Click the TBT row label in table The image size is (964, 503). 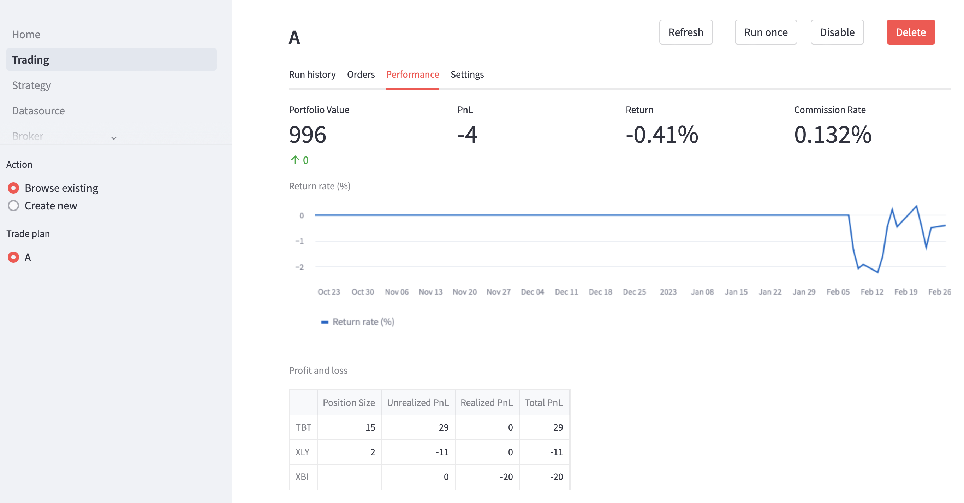tap(303, 427)
